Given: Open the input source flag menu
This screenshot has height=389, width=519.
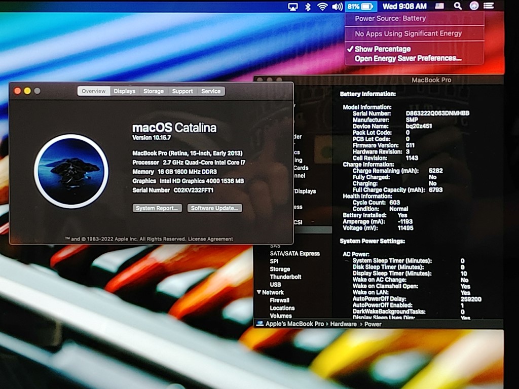Looking at the screenshot, I should 439,6.
